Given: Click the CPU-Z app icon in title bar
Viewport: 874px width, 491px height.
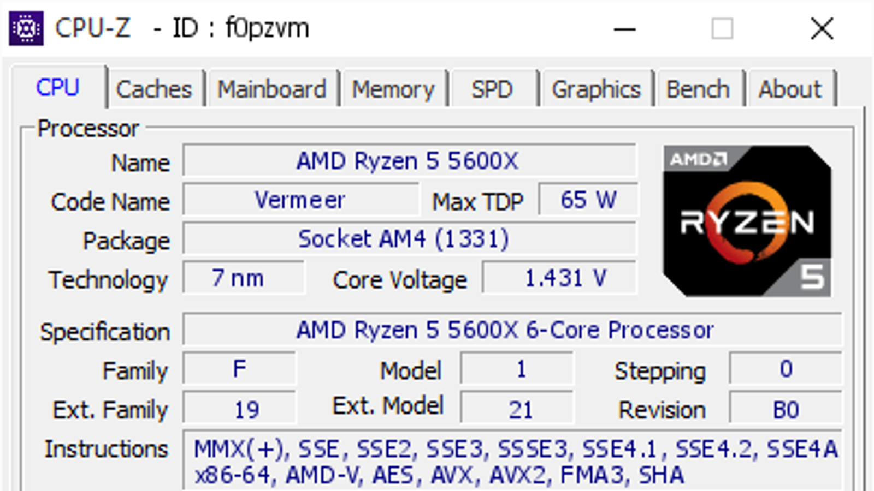Looking at the screenshot, I should point(26,28).
